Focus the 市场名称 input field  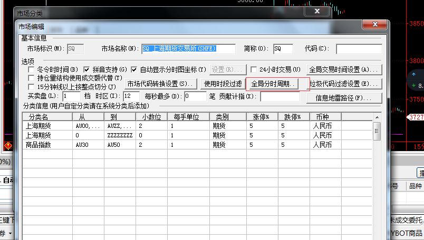188,49
